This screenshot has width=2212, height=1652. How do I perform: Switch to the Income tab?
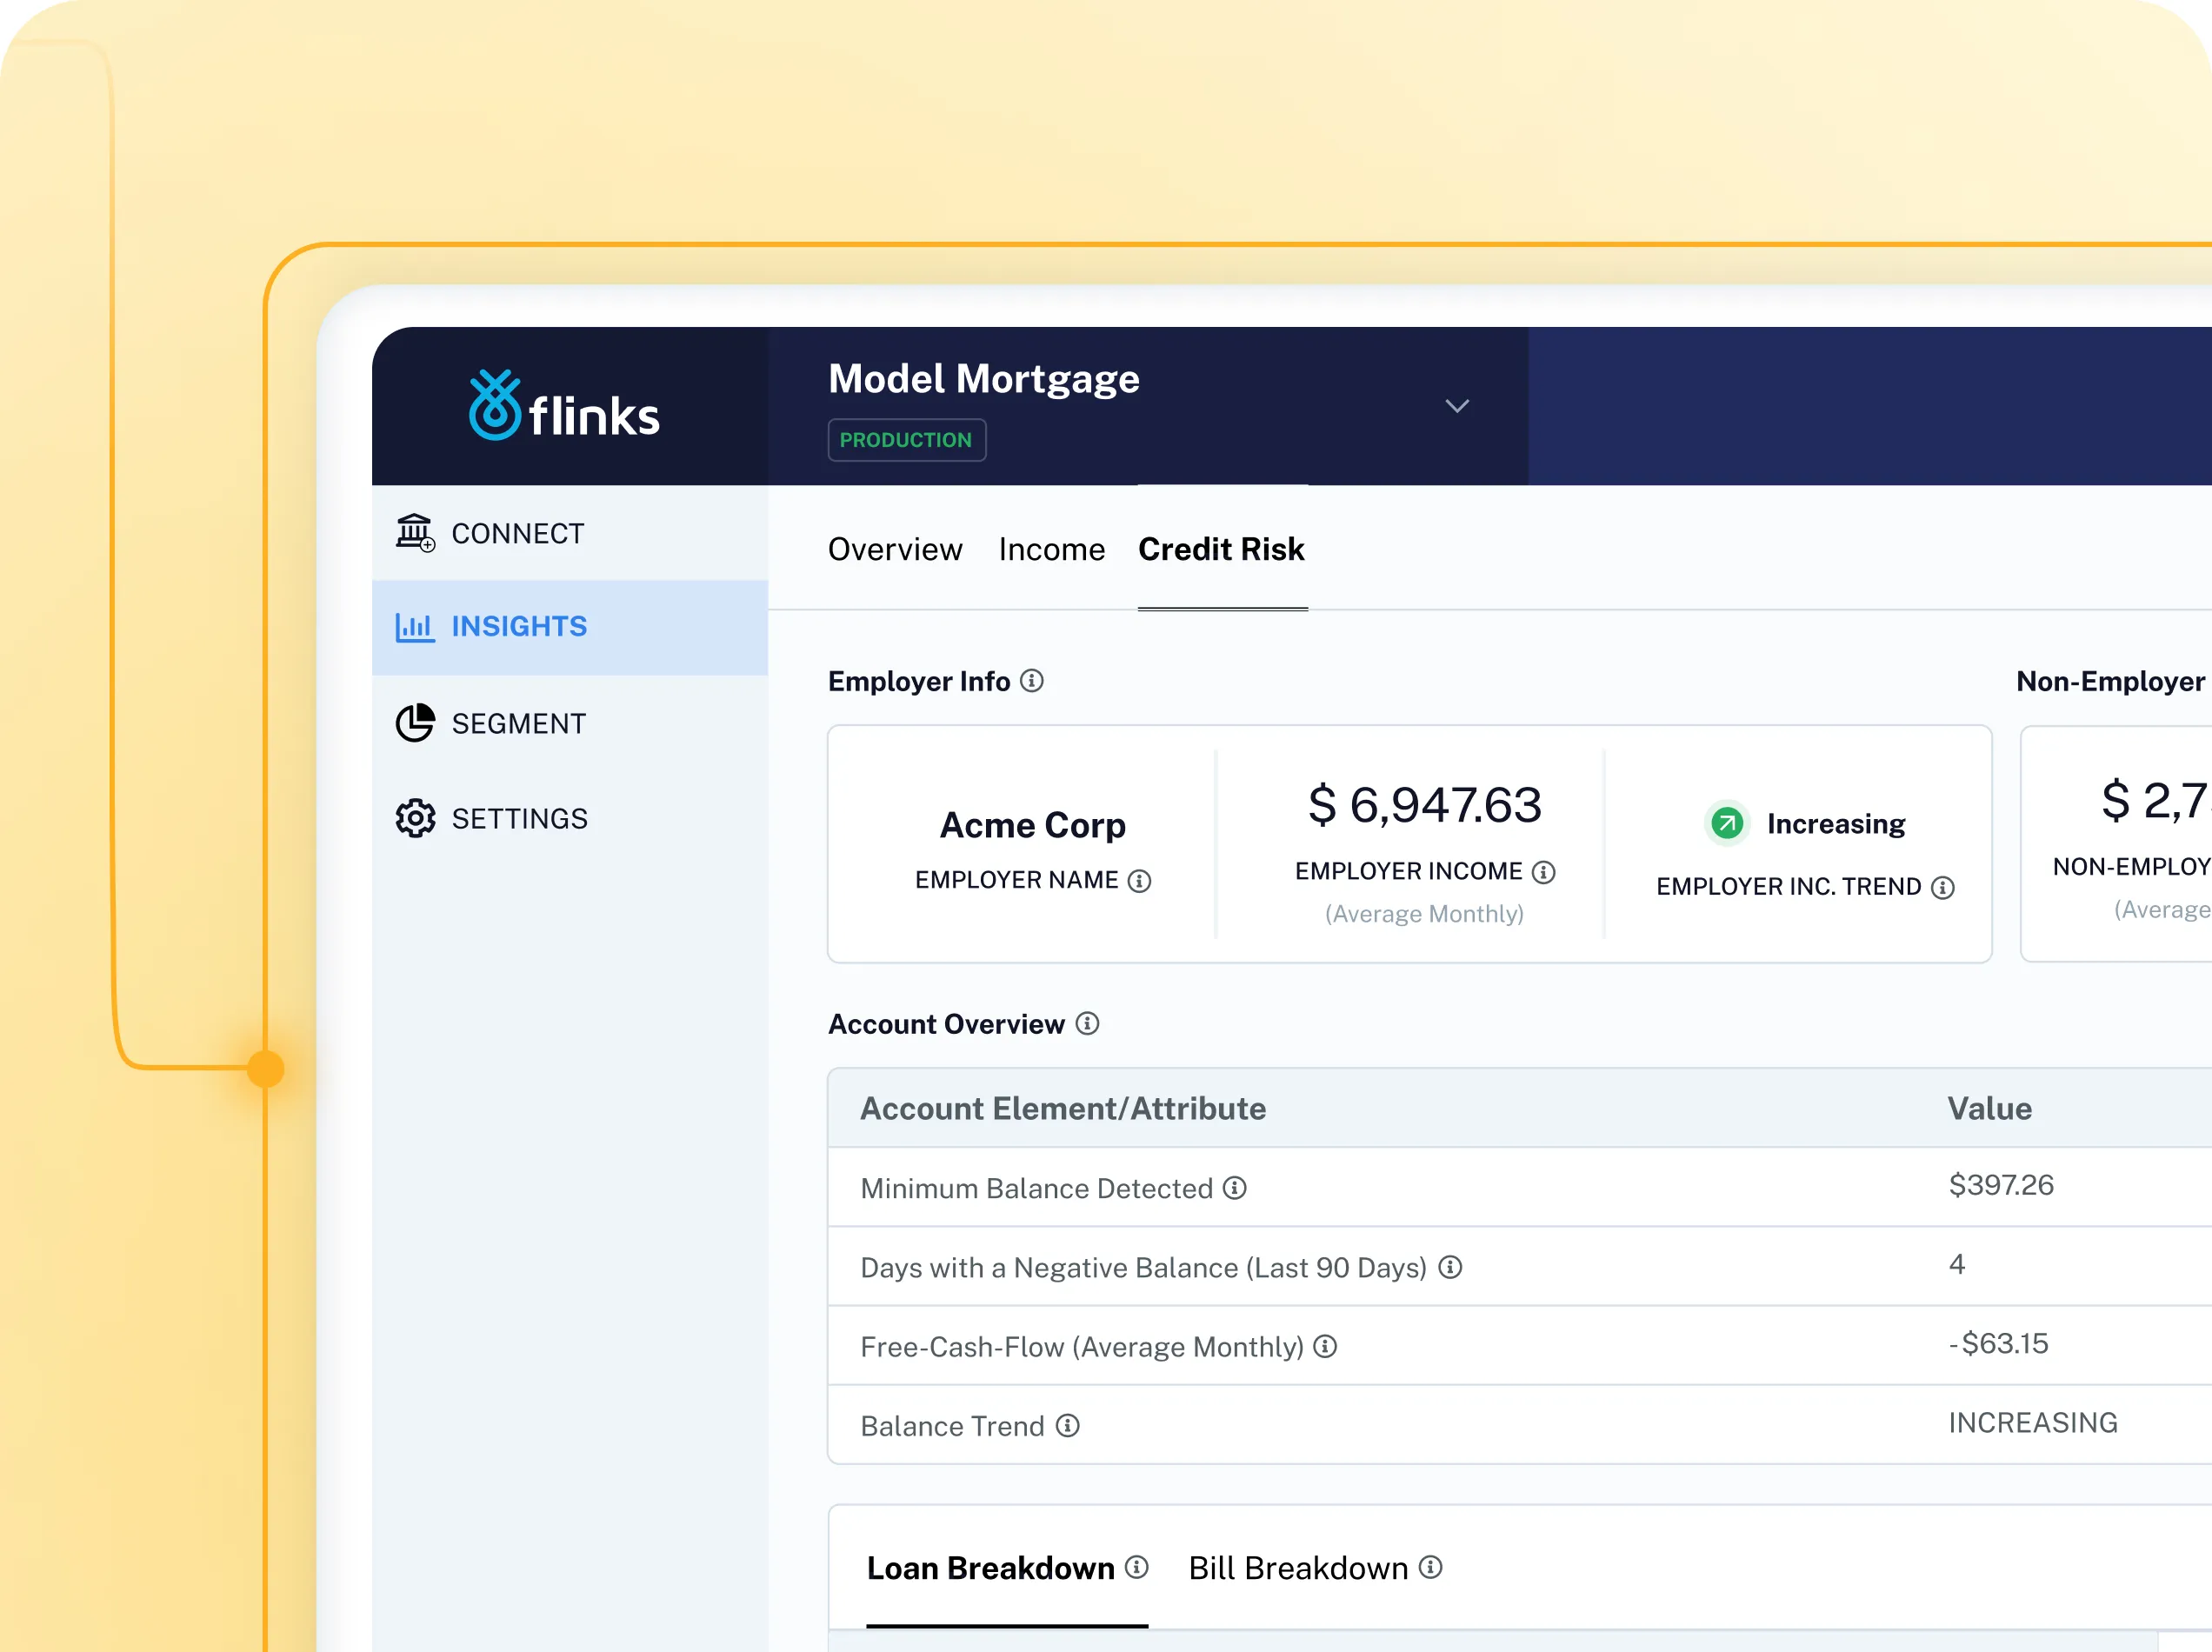coord(1051,549)
